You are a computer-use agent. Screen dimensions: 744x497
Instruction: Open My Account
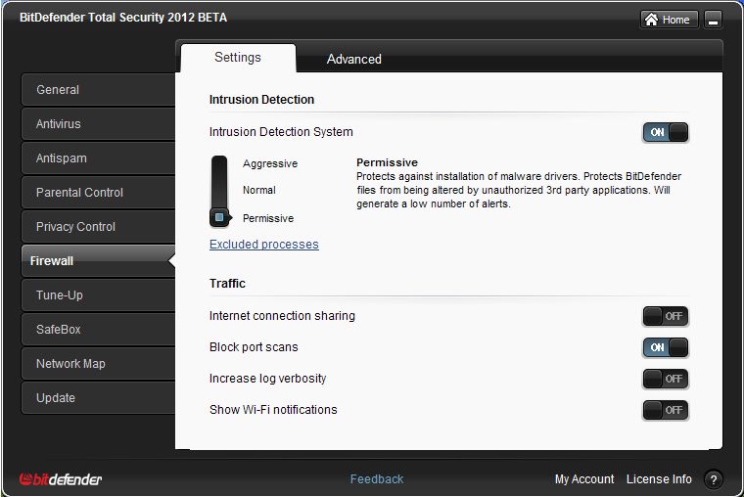pos(584,479)
